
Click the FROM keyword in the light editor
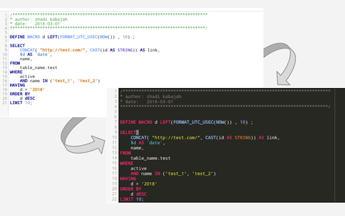point(15,63)
